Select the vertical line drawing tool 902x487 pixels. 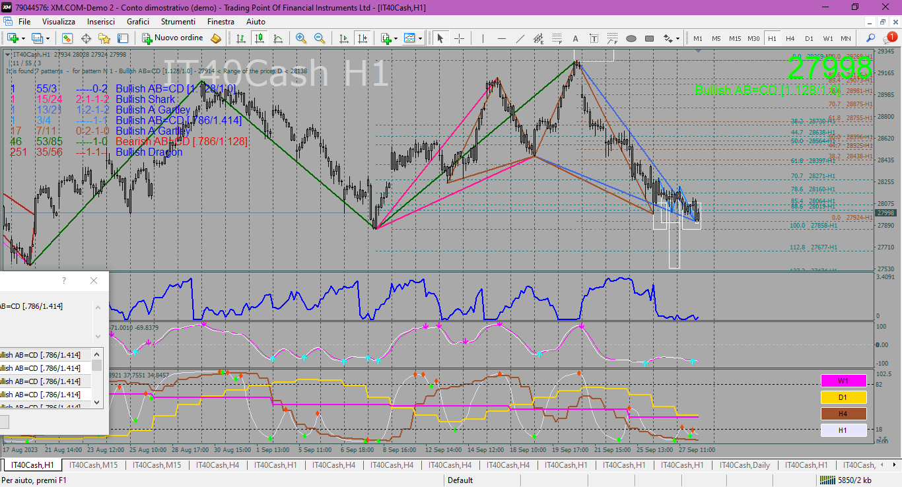coord(483,38)
